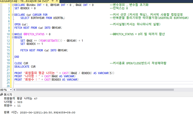Click line number 22 in the gutter

click(8, 73)
